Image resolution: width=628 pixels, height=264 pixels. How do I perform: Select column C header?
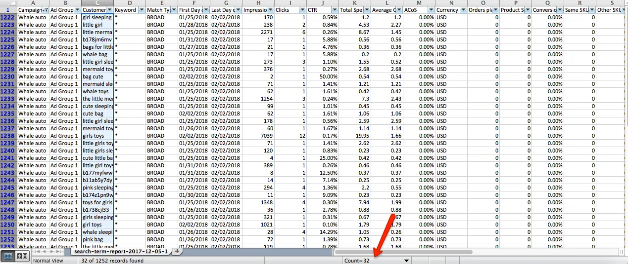(x=97, y=3)
